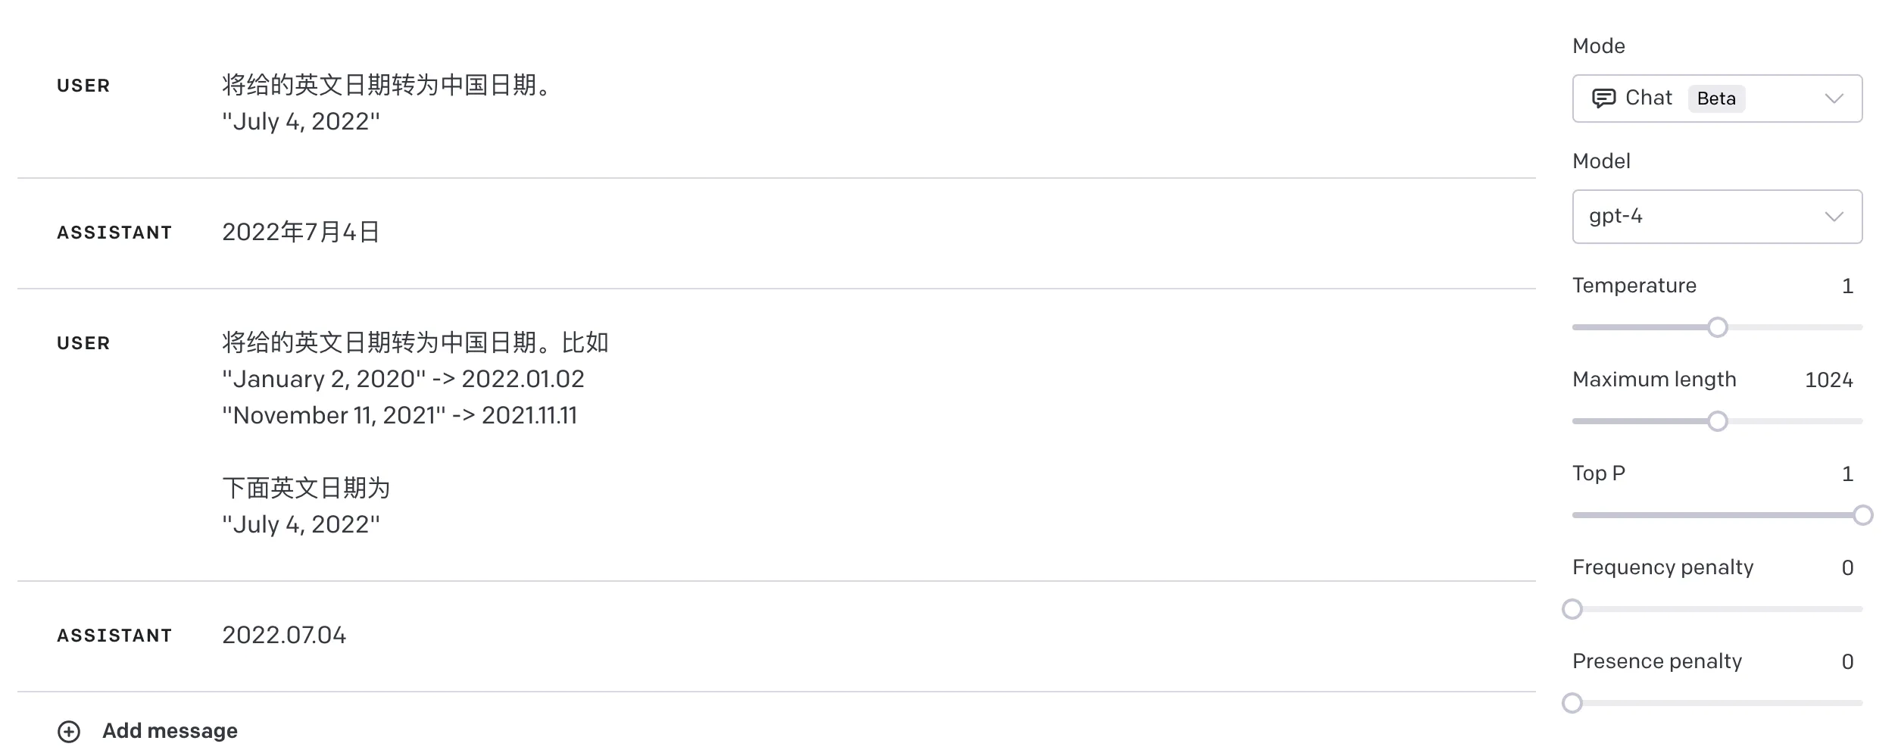This screenshot has width=1898, height=753.
Task: Open the gpt-4 Model dropdown
Action: [1716, 217]
